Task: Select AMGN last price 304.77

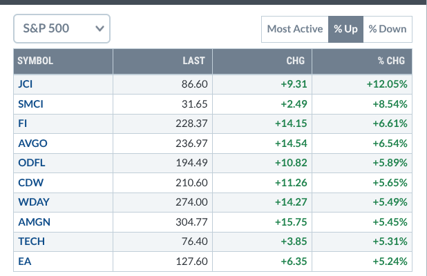Action: coord(191,222)
